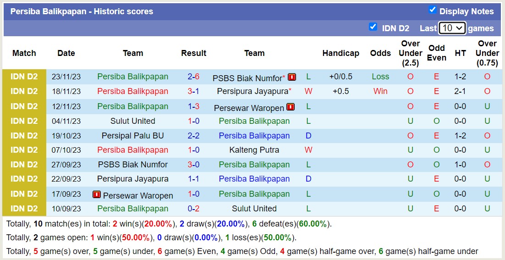Click IDN D2 league cell for 23/11/23
Viewport: 505px width, 260px height.
tap(24, 77)
